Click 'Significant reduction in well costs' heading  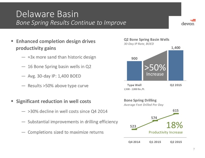tap(53, 101)
